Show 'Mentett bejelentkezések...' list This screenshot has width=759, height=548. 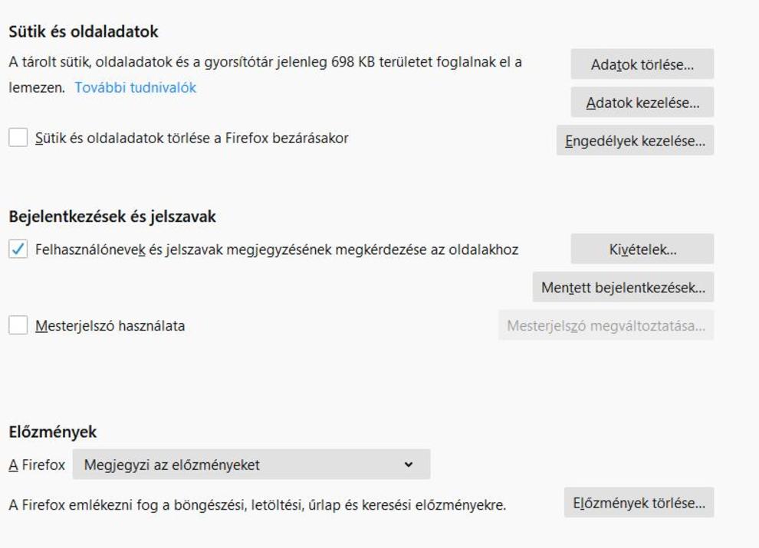pos(623,288)
